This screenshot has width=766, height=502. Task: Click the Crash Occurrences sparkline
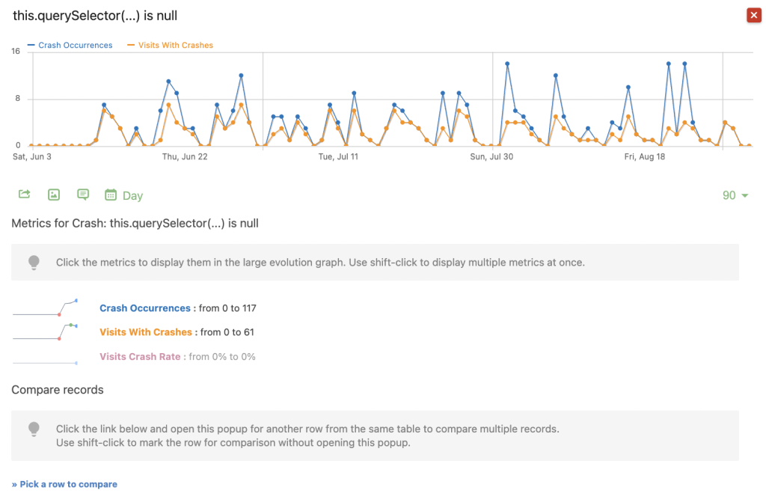[45, 308]
